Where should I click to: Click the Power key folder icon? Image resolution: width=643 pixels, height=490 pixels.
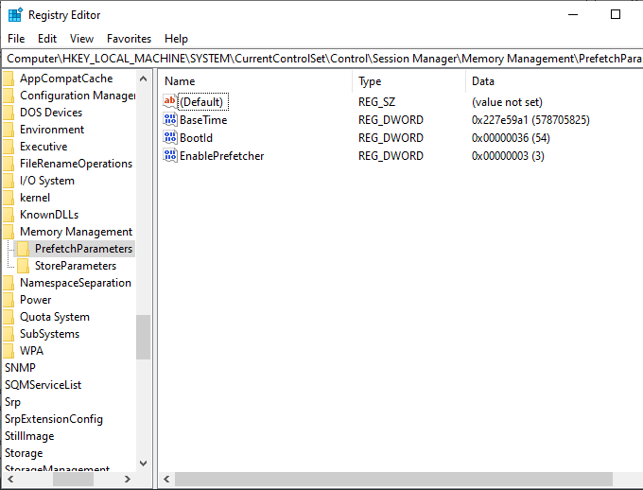[9, 300]
